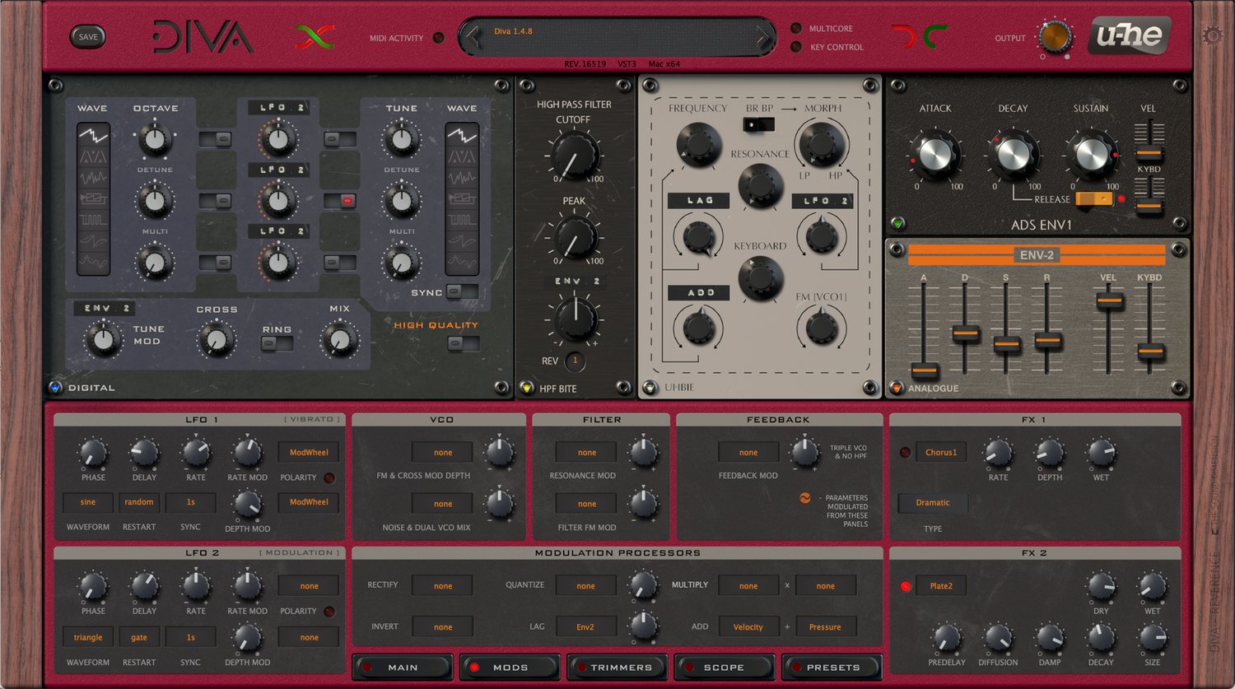This screenshot has width=1235, height=689.
Task: Go to the next preset arrow
Action: coord(763,37)
